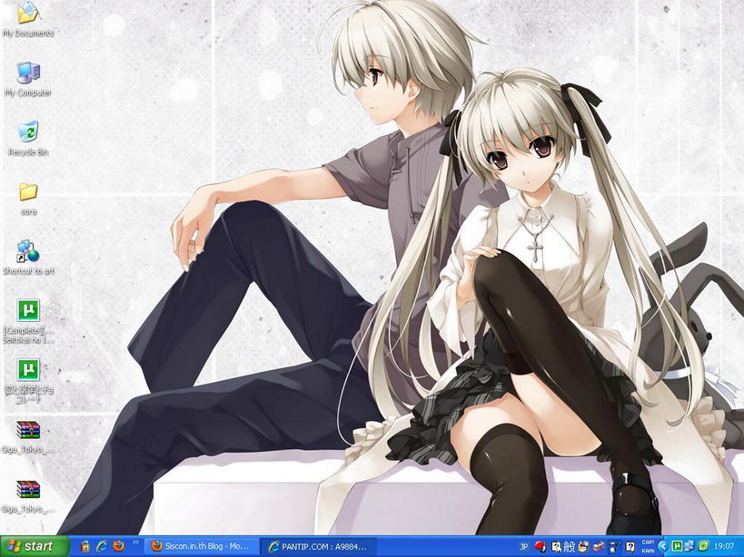The height and width of the screenshot is (557, 744).
Task: Click the language bar help icon
Action: (x=630, y=547)
